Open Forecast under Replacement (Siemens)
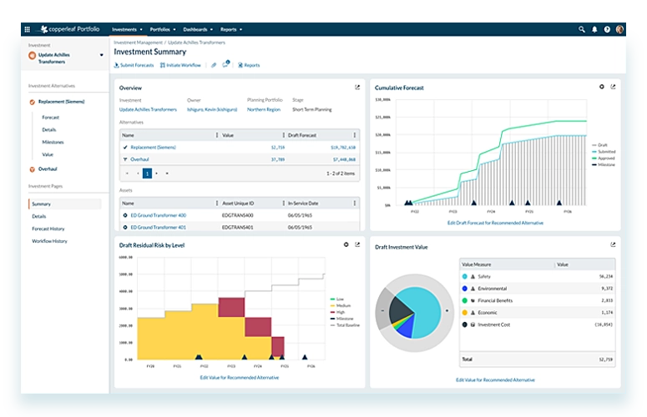The width and height of the screenshot is (647, 417). click(x=50, y=118)
